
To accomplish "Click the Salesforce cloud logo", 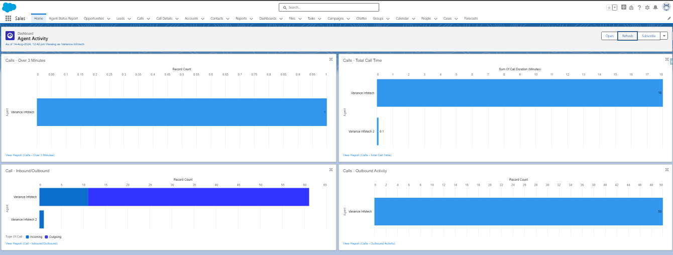I will [x=9, y=7].
